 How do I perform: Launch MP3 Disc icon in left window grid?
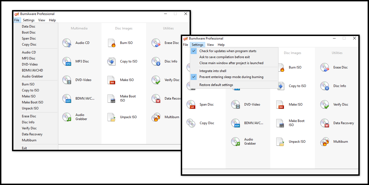(67, 61)
